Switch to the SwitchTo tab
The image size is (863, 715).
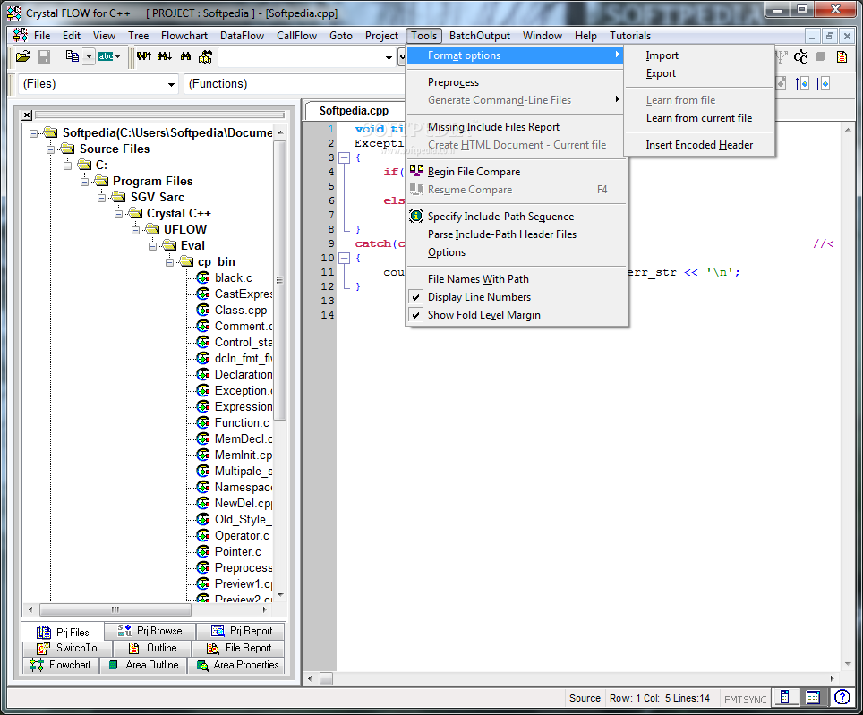click(66, 648)
